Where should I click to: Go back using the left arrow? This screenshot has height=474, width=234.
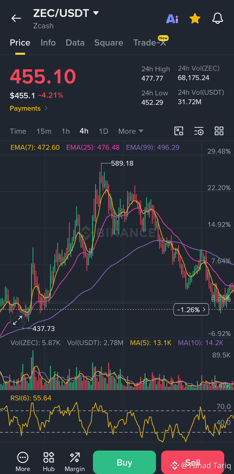[x=16, y=18]
